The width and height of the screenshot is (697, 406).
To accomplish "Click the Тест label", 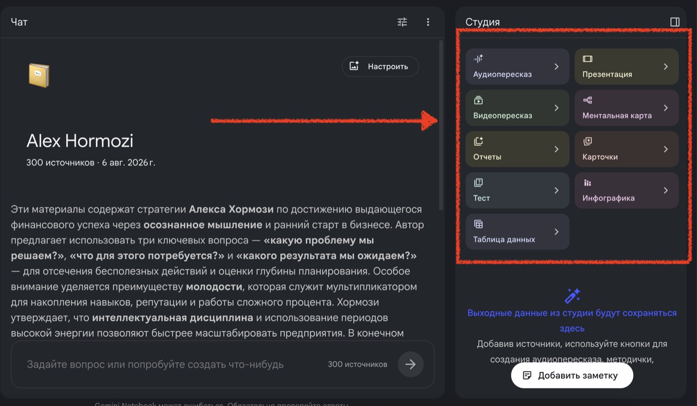I will [x=481, y=198].
